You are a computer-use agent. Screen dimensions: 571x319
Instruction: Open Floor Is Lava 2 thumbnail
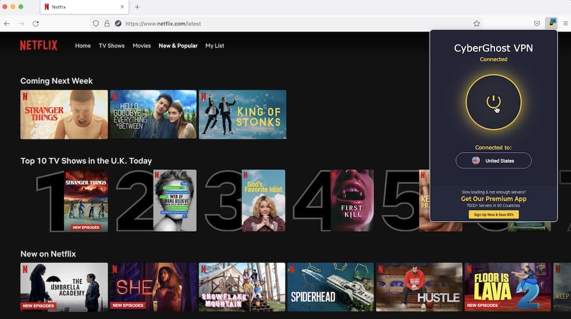(x=508, y=287)
